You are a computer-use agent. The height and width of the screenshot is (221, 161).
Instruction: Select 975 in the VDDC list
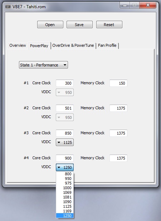click(x=65, y=183)
